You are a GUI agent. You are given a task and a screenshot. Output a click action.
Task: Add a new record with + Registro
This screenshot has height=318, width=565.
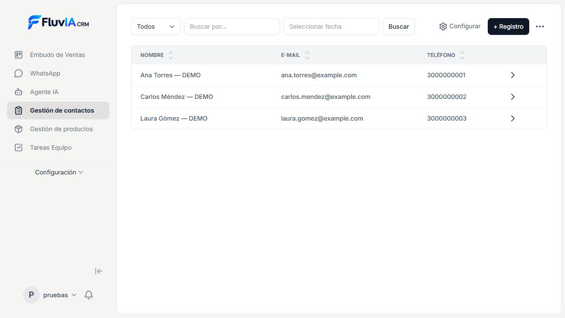tap(508, 26)
